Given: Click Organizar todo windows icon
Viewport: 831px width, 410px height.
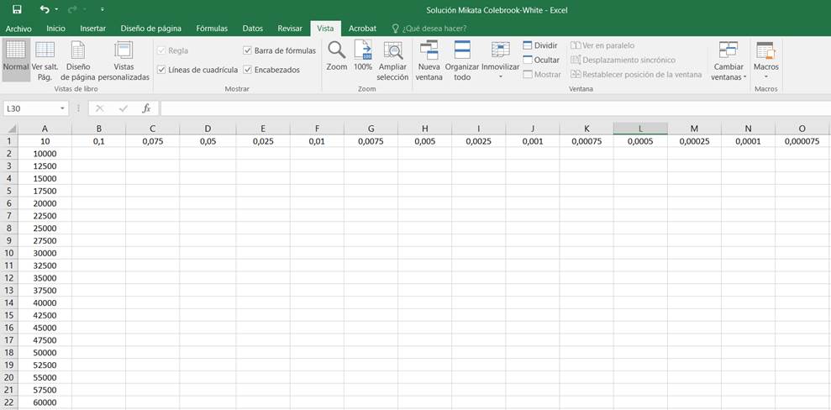Looking at the screenshot, I should pos(462,51).
